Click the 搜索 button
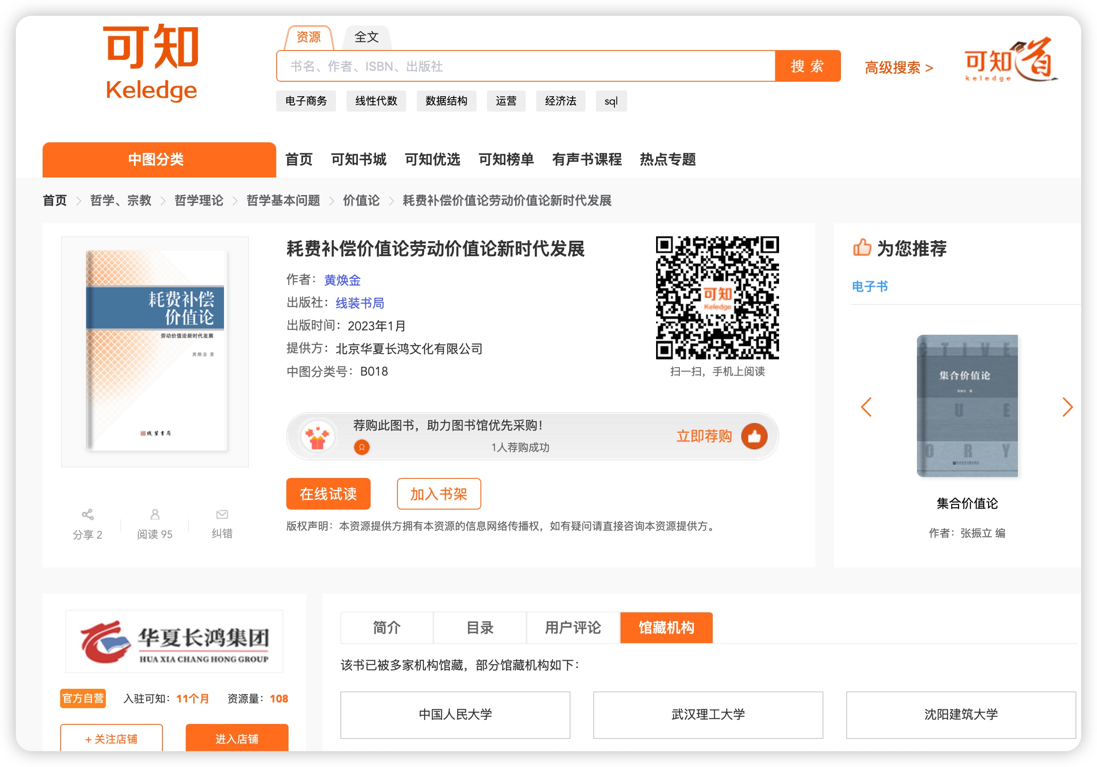Viewport: 1097px width, 767px height. (808, 66)
